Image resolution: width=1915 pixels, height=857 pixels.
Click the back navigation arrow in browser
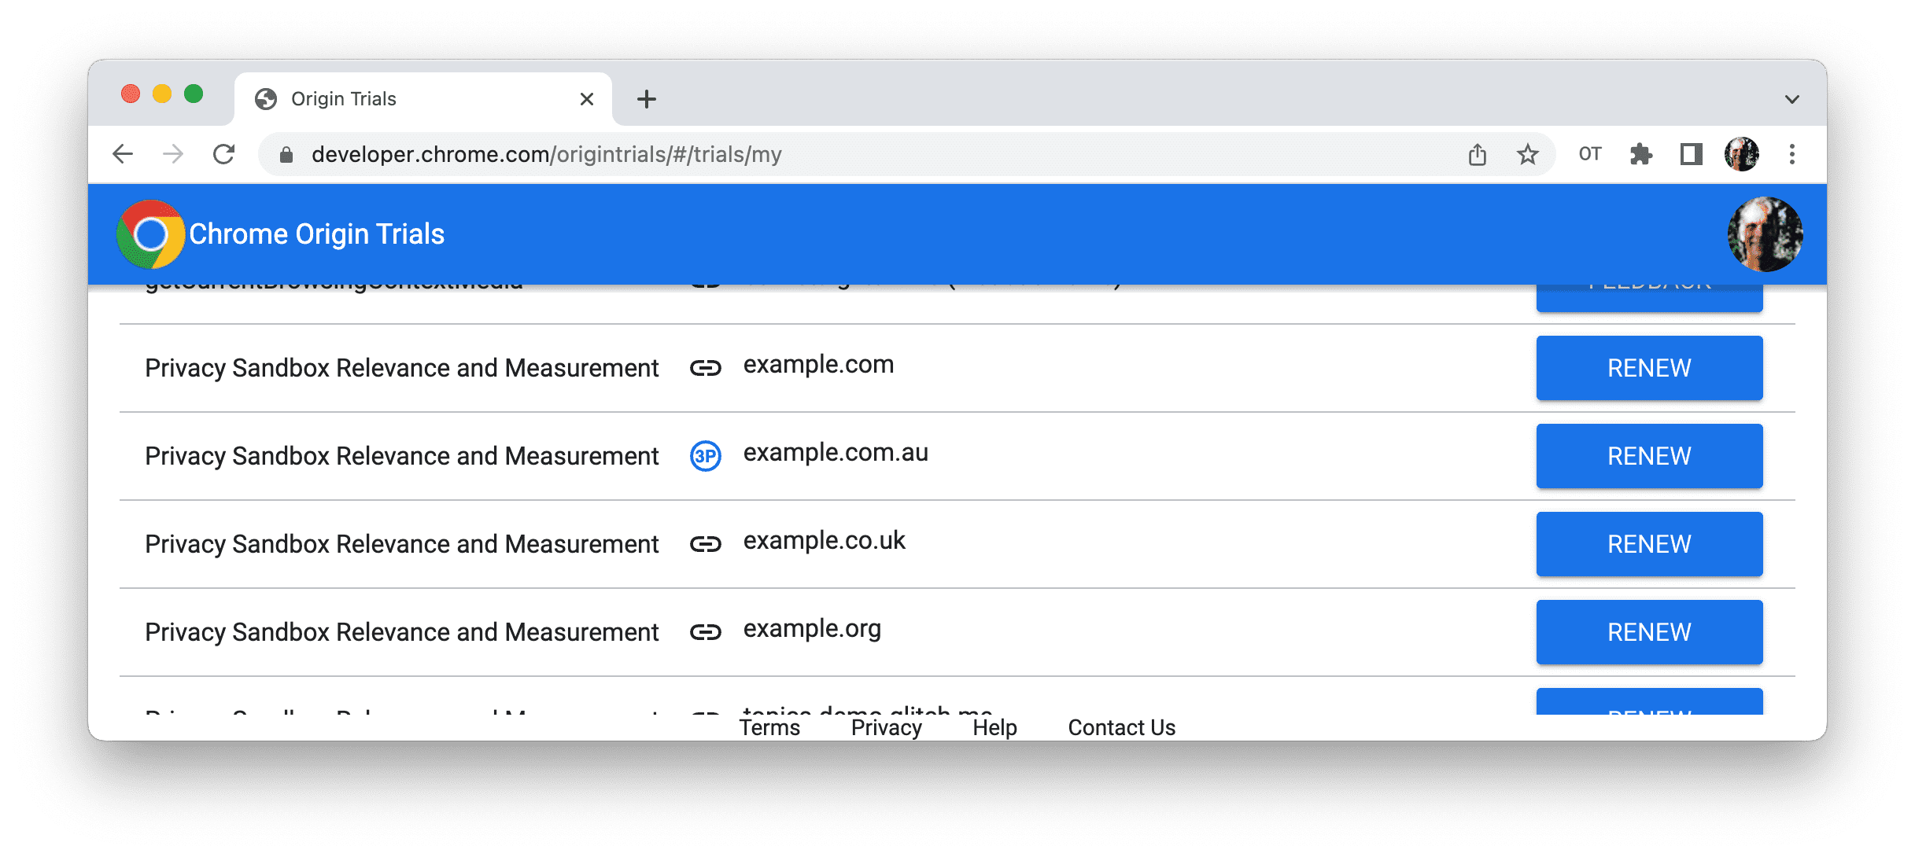tap(122, 155)
